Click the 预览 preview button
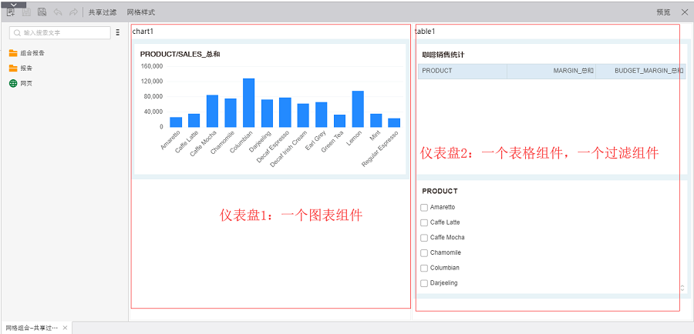Image resolution: width=694 pixels, height=334 pixels. click(x=663, y=12)
